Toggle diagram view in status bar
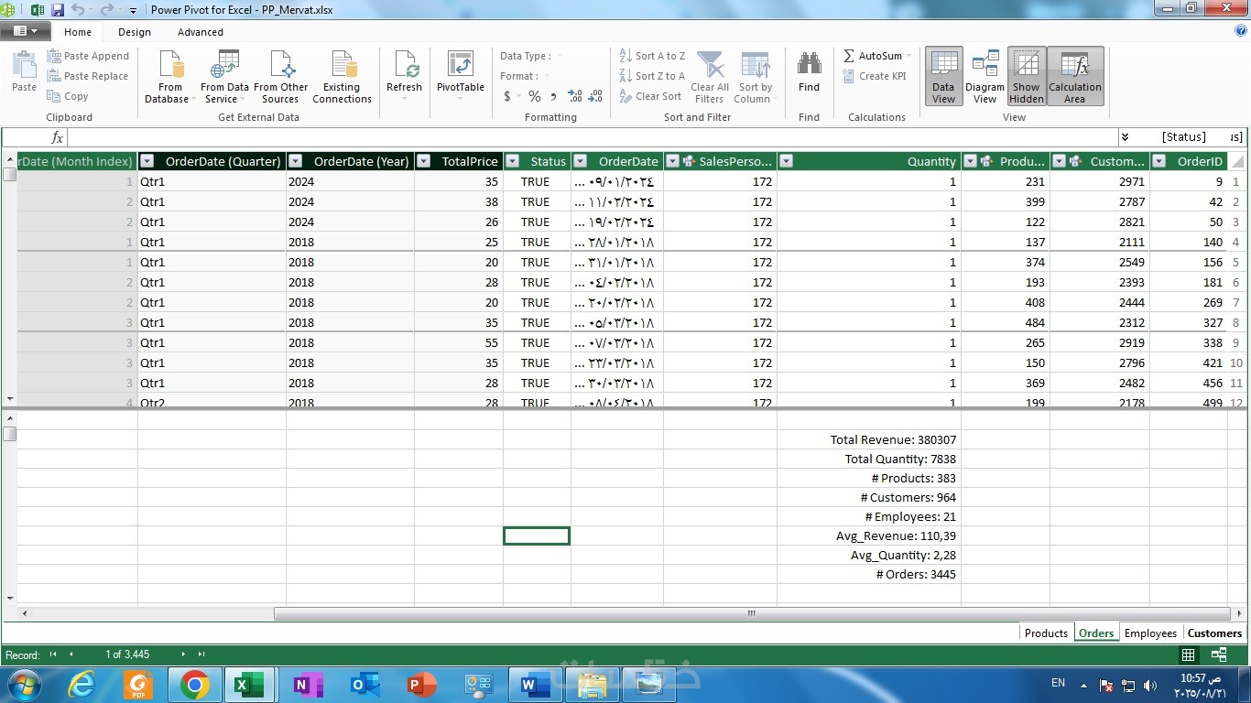This screenshot has height=703, width=1251. (1219, 654)
